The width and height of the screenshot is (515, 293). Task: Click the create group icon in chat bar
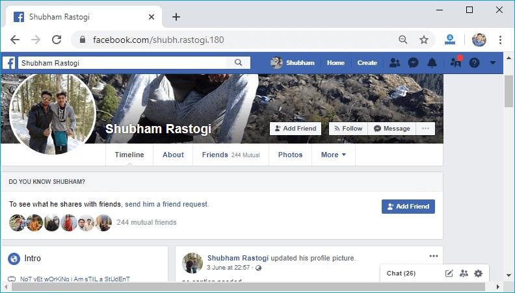[x=464, y=273]
